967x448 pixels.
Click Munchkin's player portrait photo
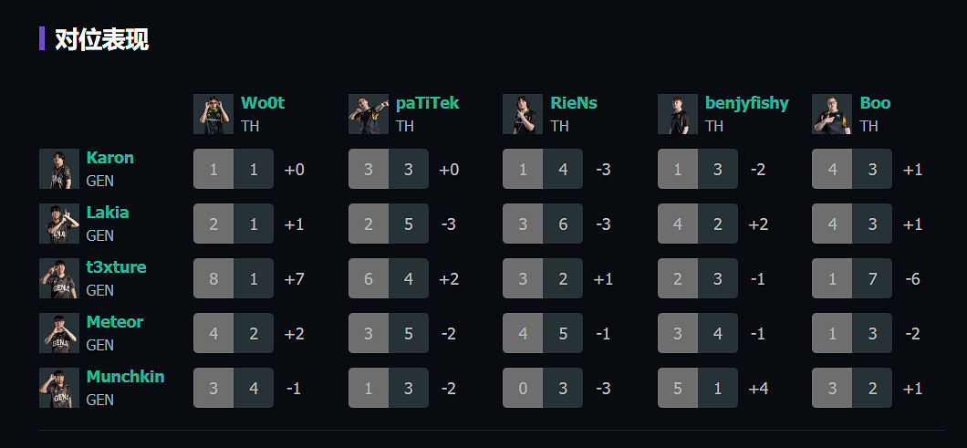(x=59, y=388)
